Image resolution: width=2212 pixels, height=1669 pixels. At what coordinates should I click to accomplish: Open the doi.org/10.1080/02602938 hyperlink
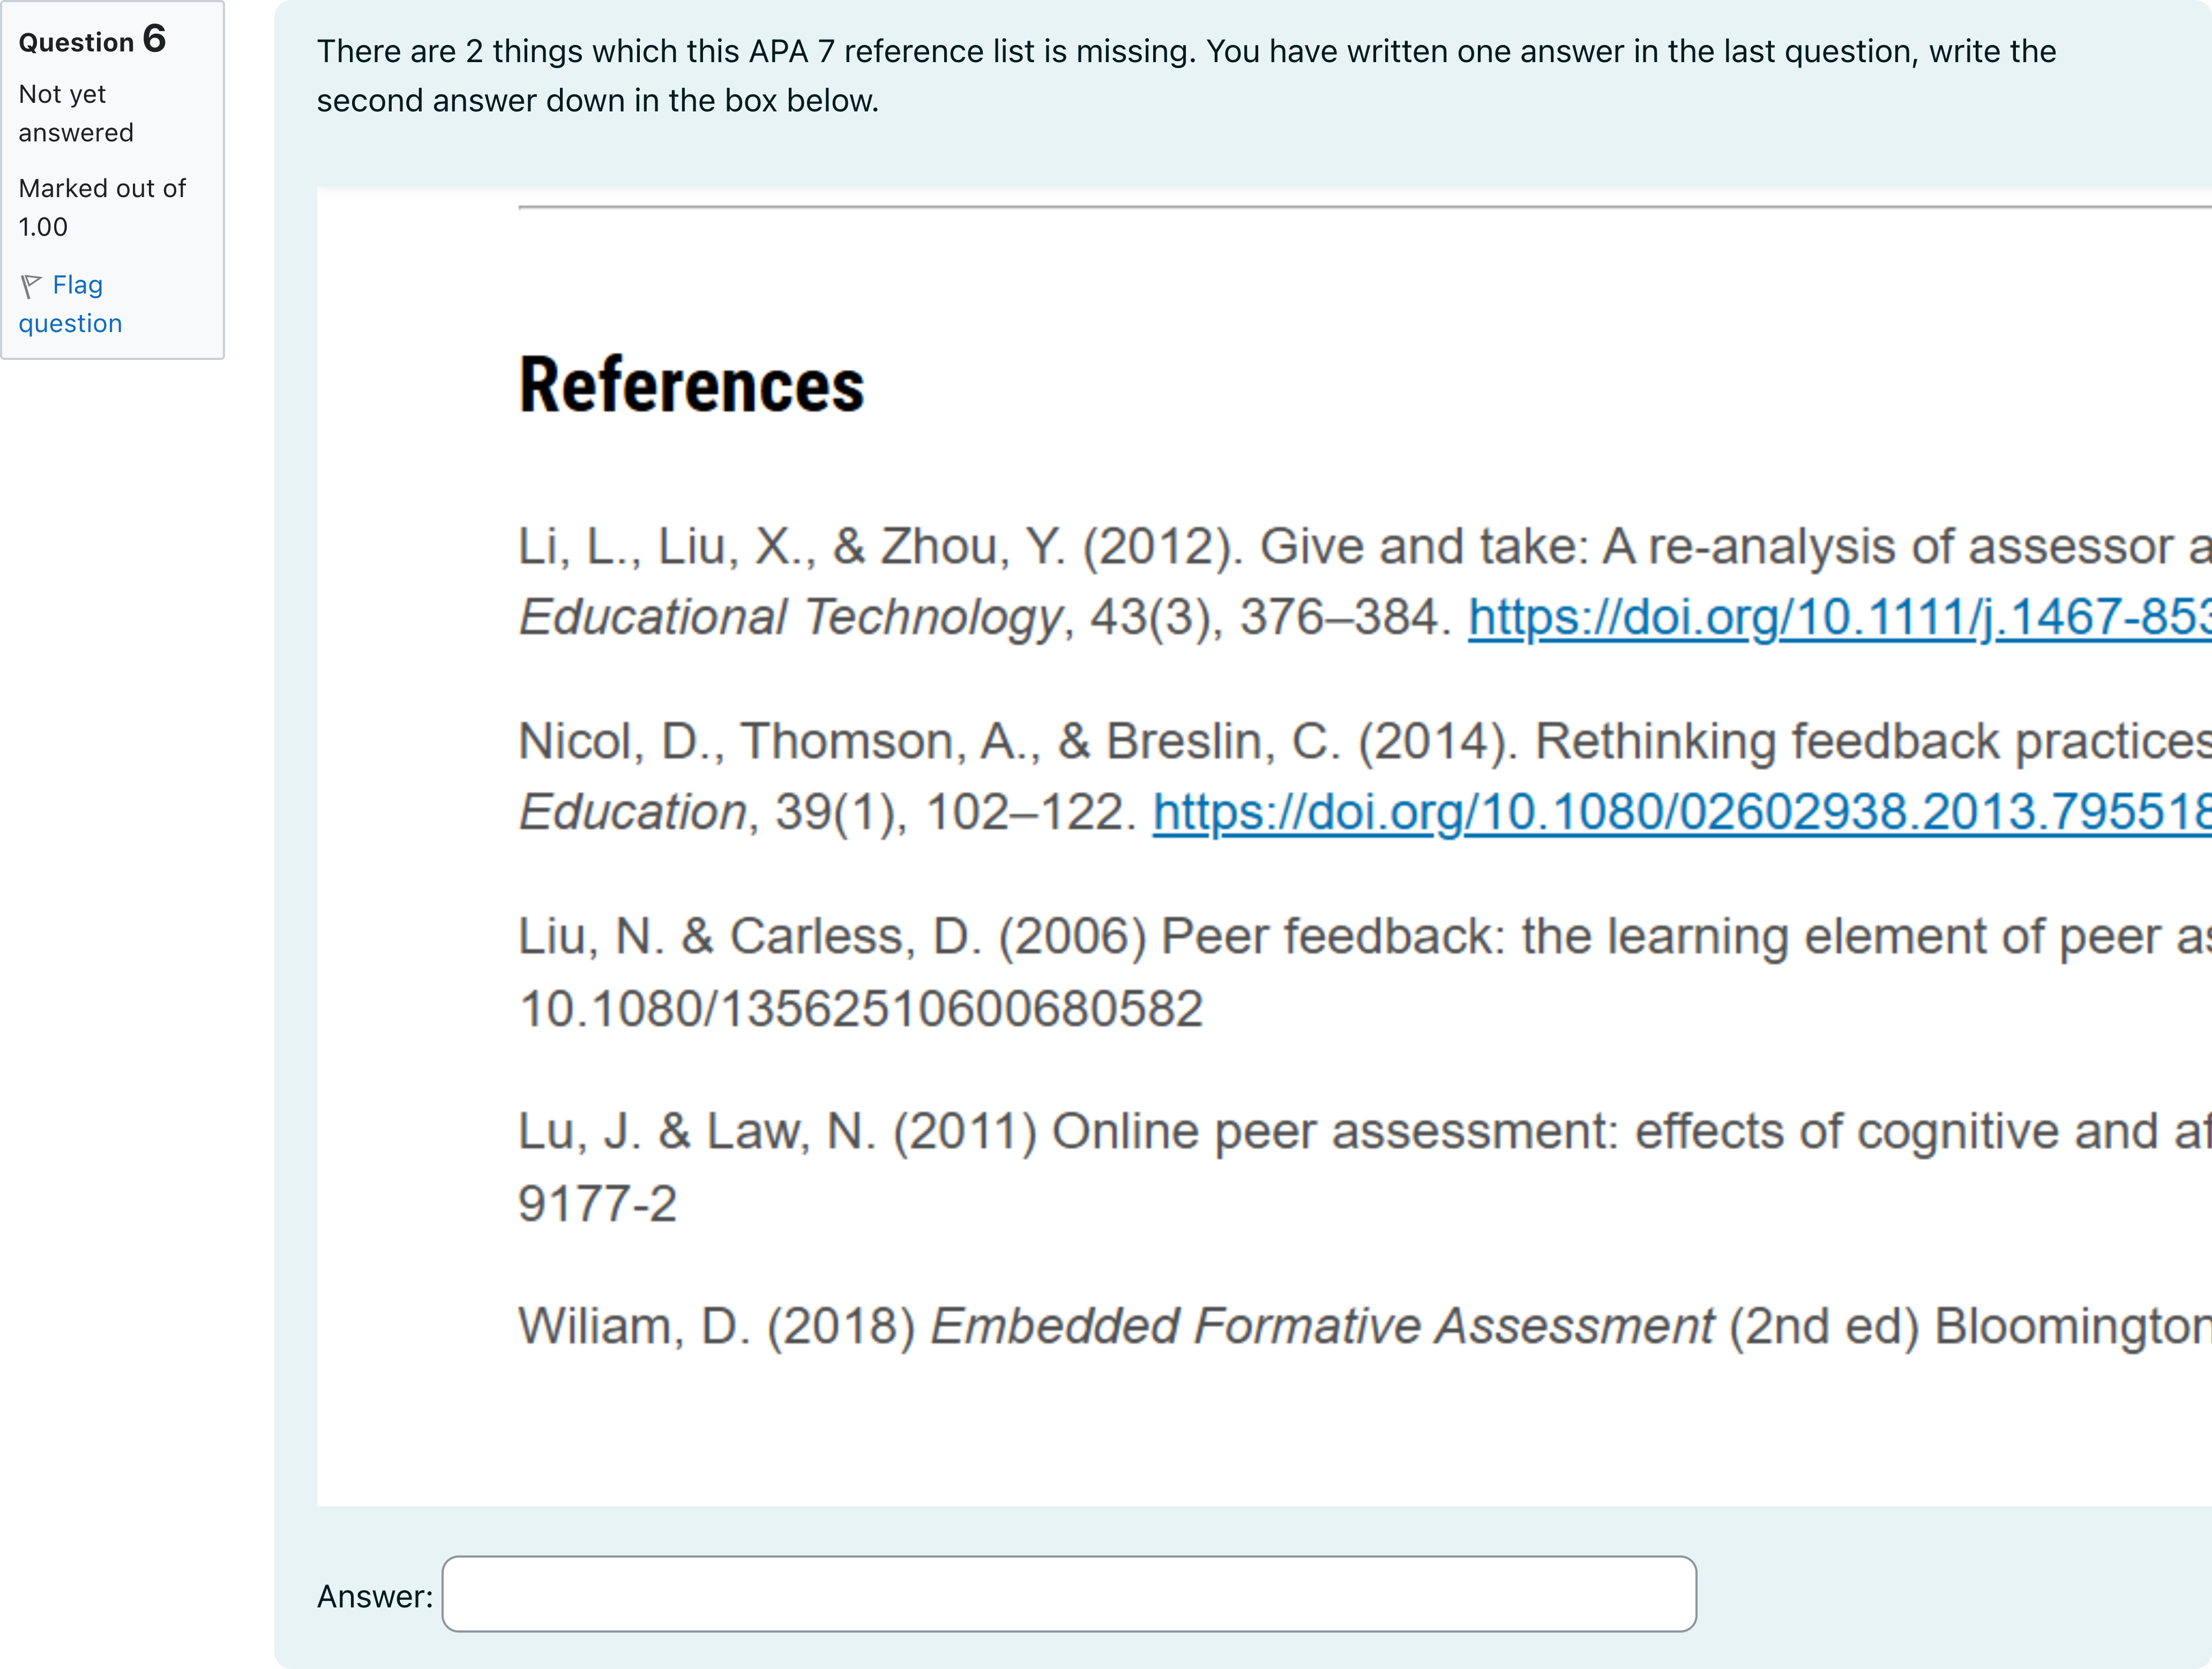[1682, 813]
